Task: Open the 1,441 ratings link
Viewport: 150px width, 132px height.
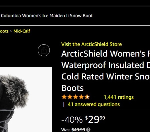Action: pyautogui.click(x=118, y=97)
